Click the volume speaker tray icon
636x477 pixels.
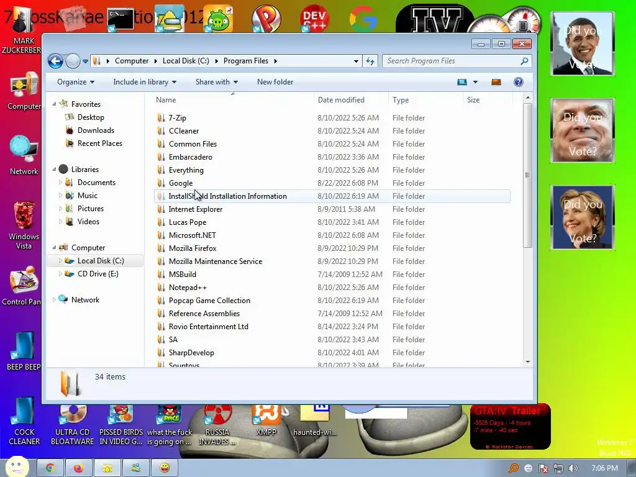pyautogui.click(x=573, y=468)
